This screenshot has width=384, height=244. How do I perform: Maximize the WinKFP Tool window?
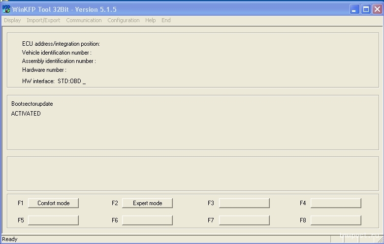366,9
